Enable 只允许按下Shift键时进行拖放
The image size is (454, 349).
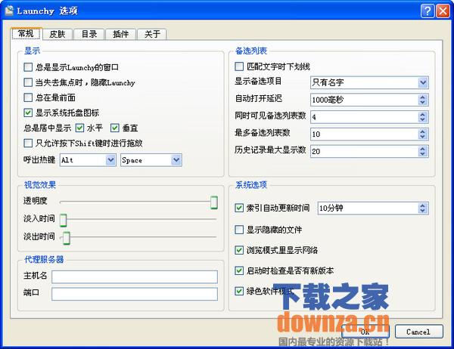(28, 143)
